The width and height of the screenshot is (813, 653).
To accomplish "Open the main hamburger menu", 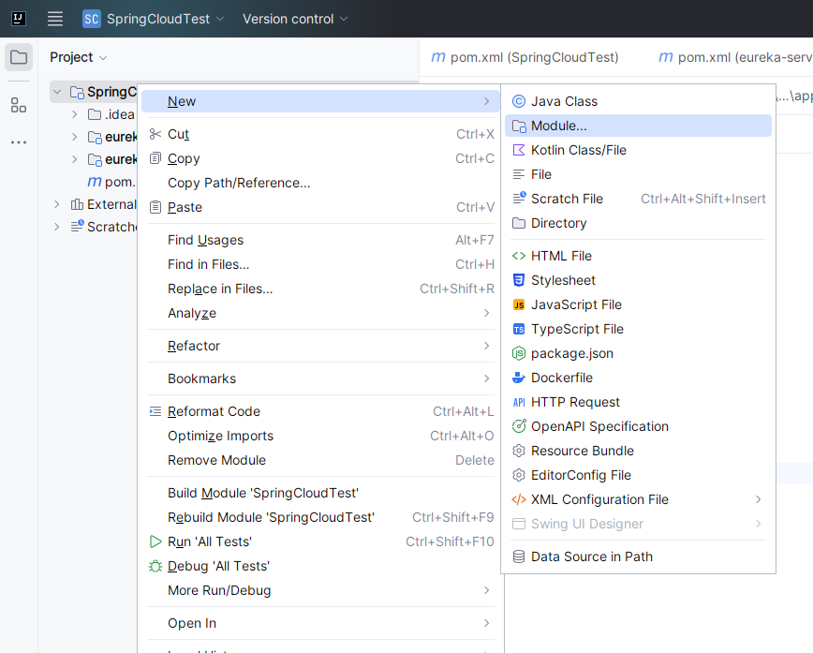I will click(x=55, y=19).
